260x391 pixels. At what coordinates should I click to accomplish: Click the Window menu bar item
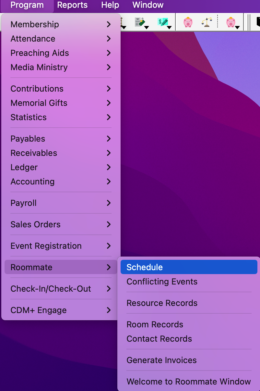click(x=148, y=5)
